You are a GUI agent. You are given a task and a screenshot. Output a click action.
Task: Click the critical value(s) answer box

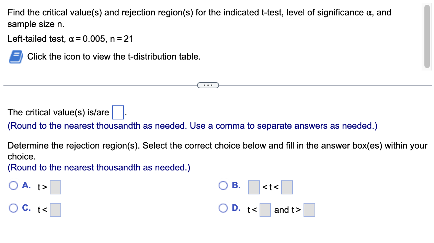[x=118, y=112]
